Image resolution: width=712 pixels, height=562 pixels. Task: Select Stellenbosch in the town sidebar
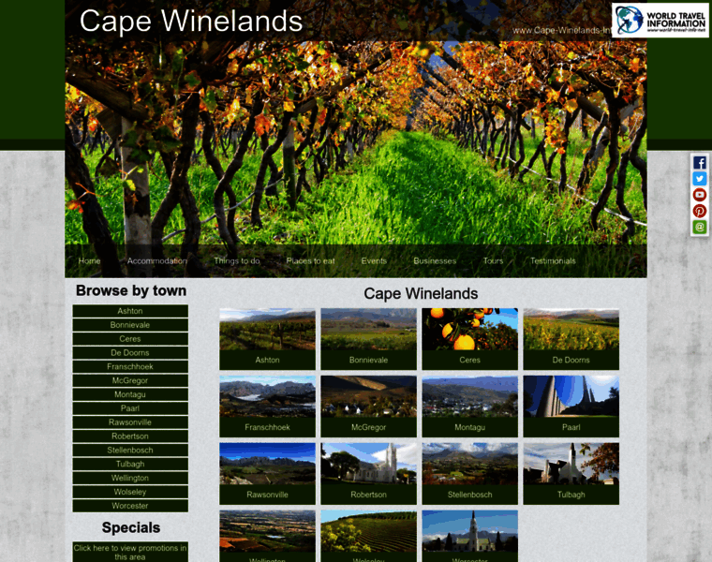click(x=130, y=451)
